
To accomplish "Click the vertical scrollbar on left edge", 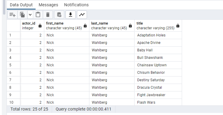I will [x=4, y=7].
